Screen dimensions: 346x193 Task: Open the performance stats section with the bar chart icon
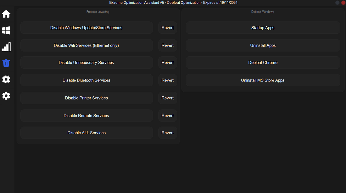[6, 47]
